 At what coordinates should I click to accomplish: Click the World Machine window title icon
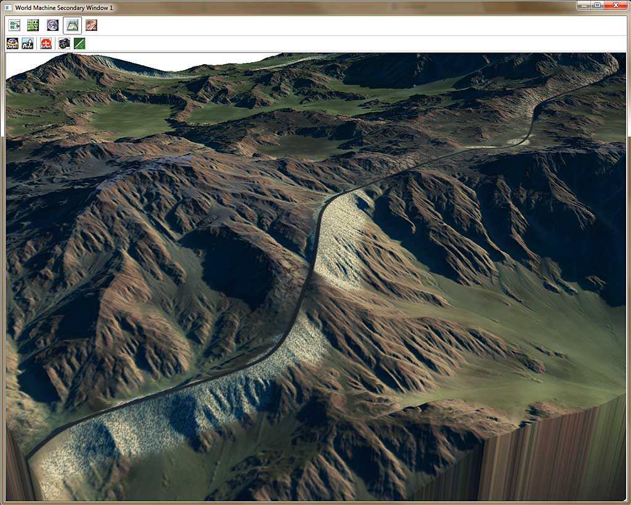coord(8,7)
